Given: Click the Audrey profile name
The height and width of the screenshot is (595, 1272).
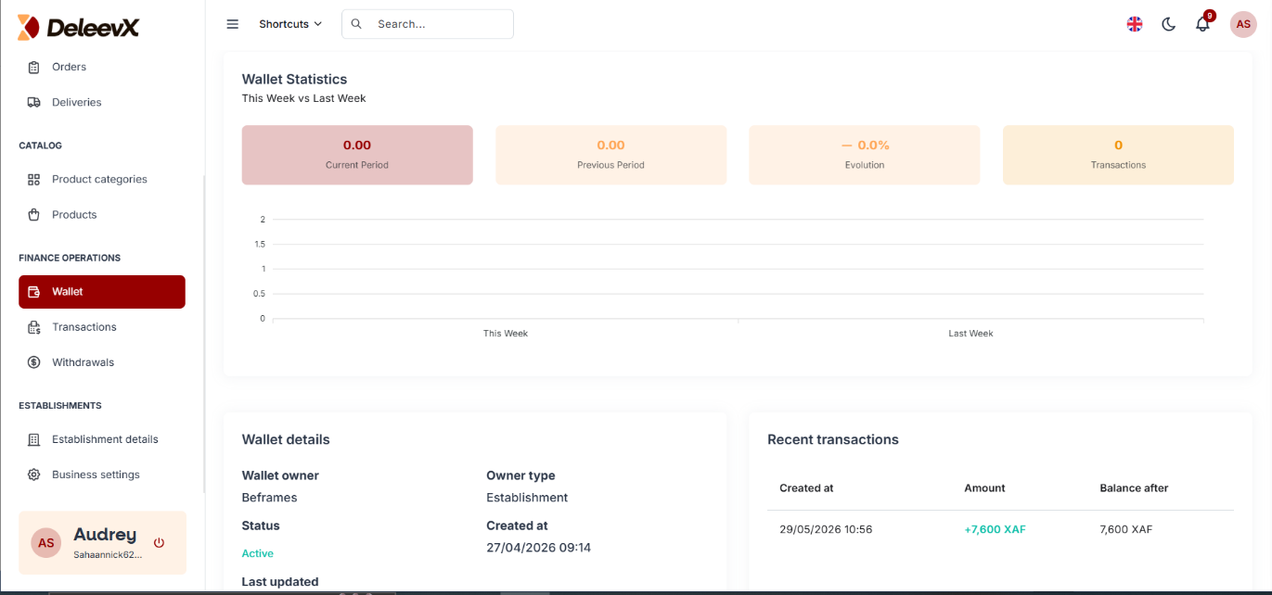Looking at the screenshot, I should coord(105,535).
